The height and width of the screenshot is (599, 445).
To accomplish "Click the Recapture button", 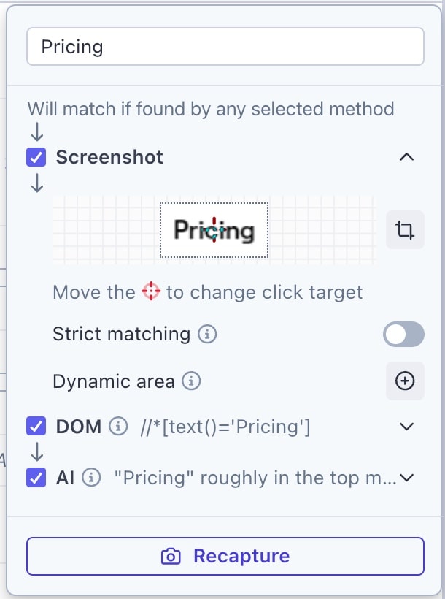I will (225, 556).
